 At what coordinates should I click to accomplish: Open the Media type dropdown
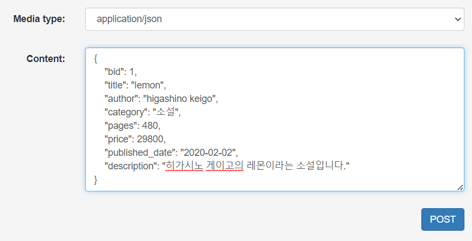pos(275,19)
